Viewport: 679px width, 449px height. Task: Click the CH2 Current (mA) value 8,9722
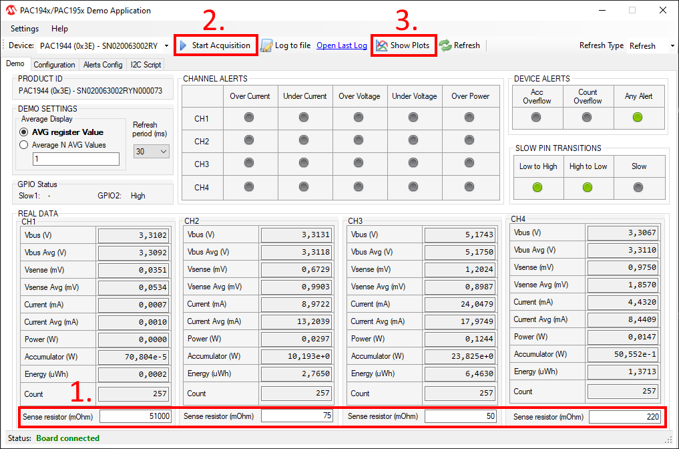[x=296, y=304]
